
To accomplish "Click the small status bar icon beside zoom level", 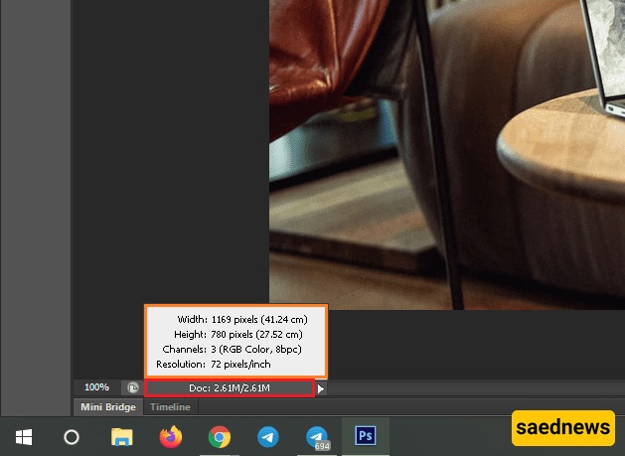I will click(x=131, y=388).
